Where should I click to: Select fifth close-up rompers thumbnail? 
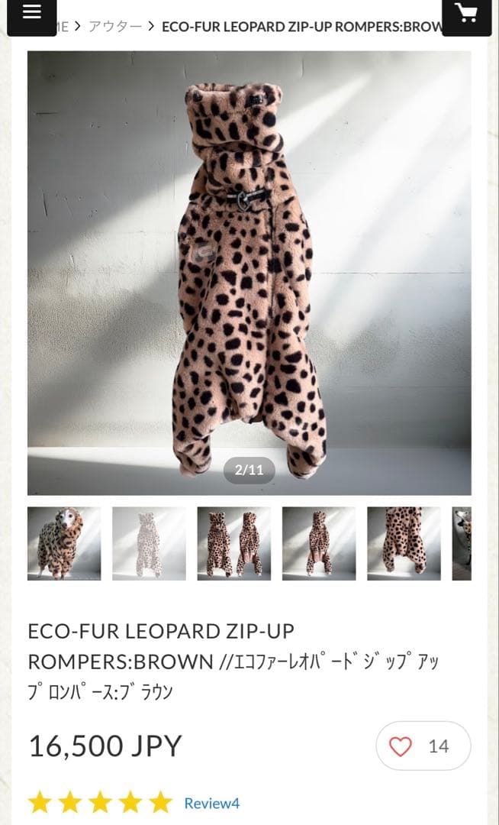(404, 544)
